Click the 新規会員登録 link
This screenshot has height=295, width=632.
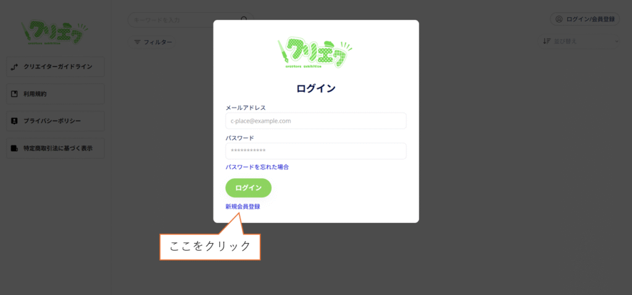pyautogui.click(x=243, y=206)
